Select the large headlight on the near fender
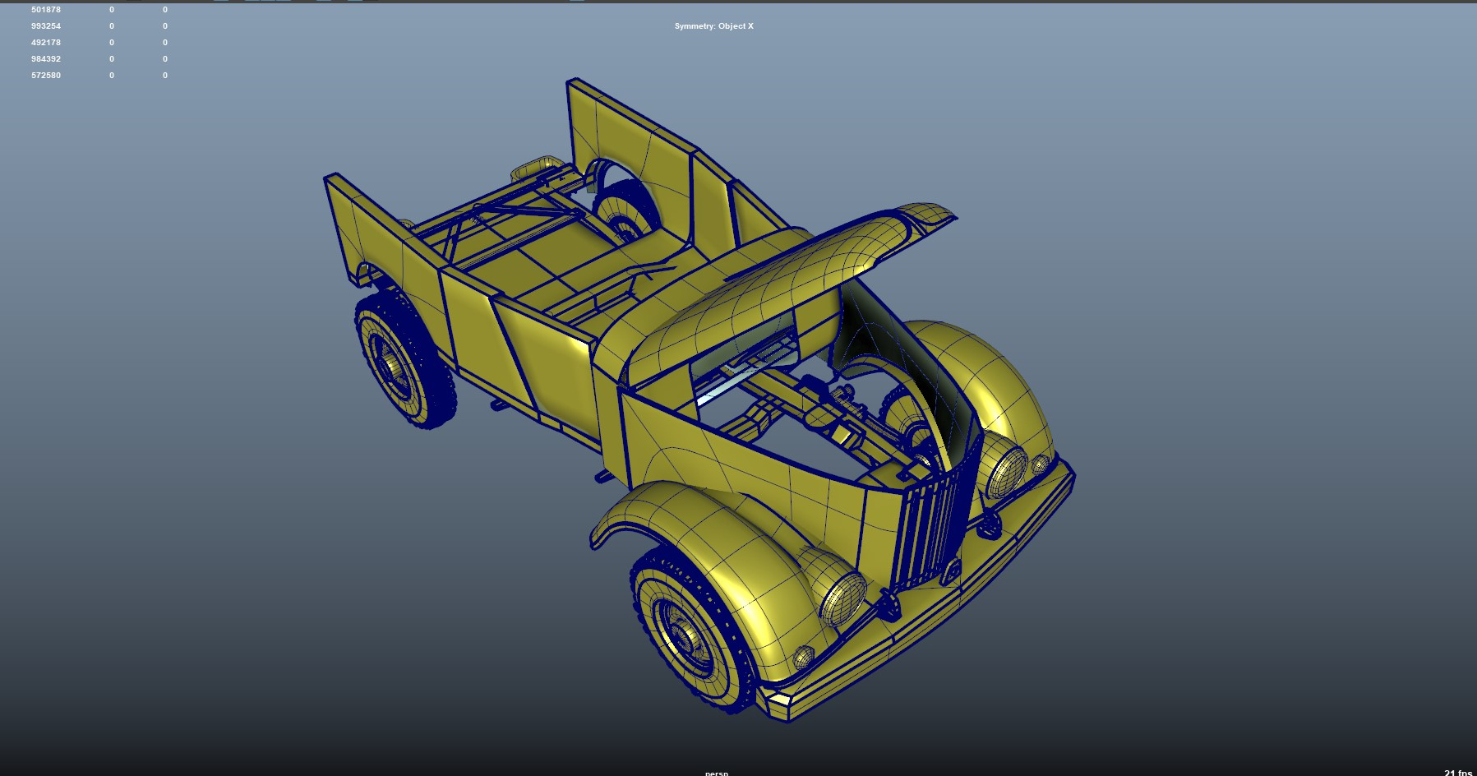Image resolution: width=1477 pixels, height=776 pixels. (x=844, y=598)
